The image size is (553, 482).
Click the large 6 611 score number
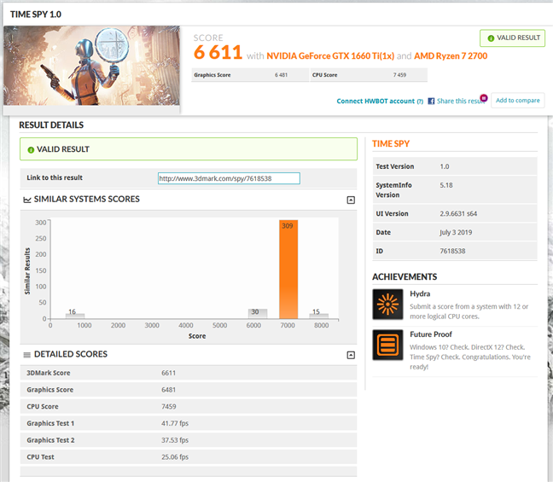218,53
